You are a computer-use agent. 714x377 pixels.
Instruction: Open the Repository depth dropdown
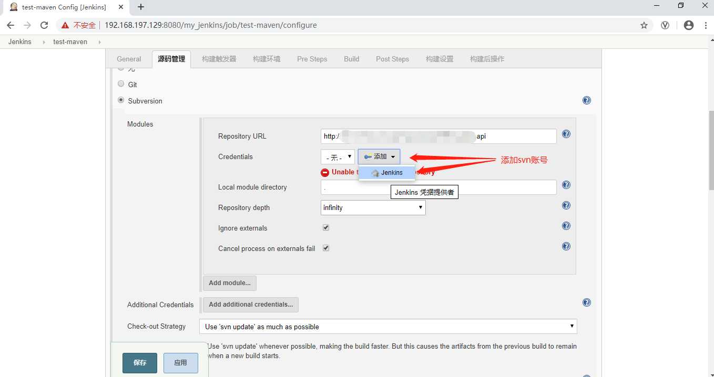point(373,208)
